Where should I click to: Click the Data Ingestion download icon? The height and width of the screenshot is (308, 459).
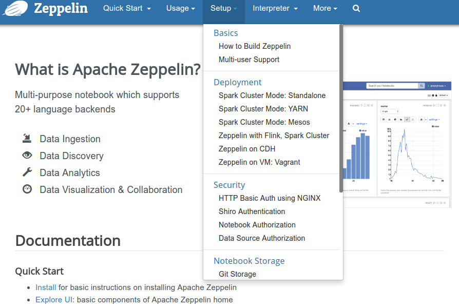click(x=27, y=138)
